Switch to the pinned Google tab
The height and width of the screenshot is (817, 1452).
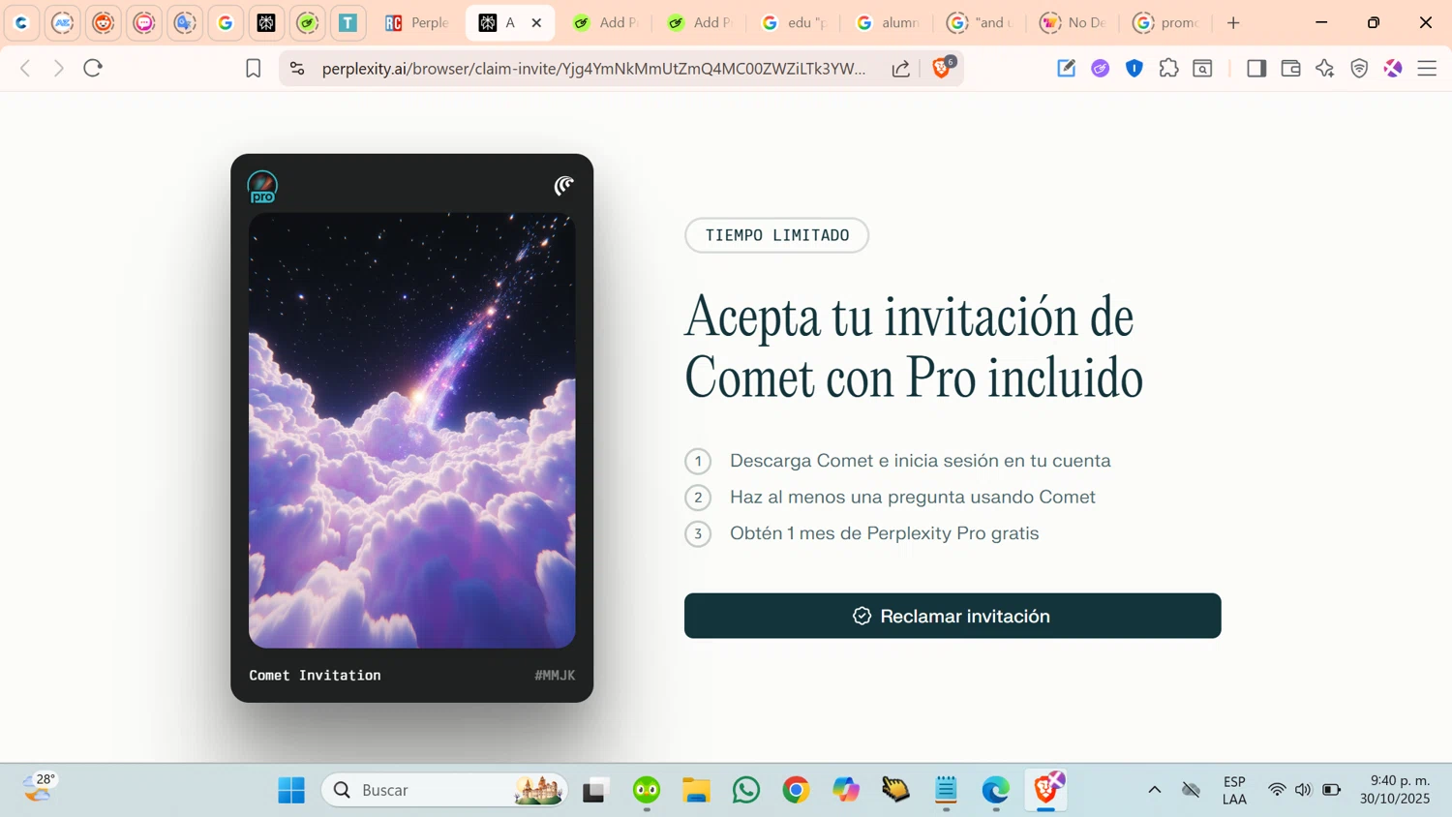(x=226, y=22)
